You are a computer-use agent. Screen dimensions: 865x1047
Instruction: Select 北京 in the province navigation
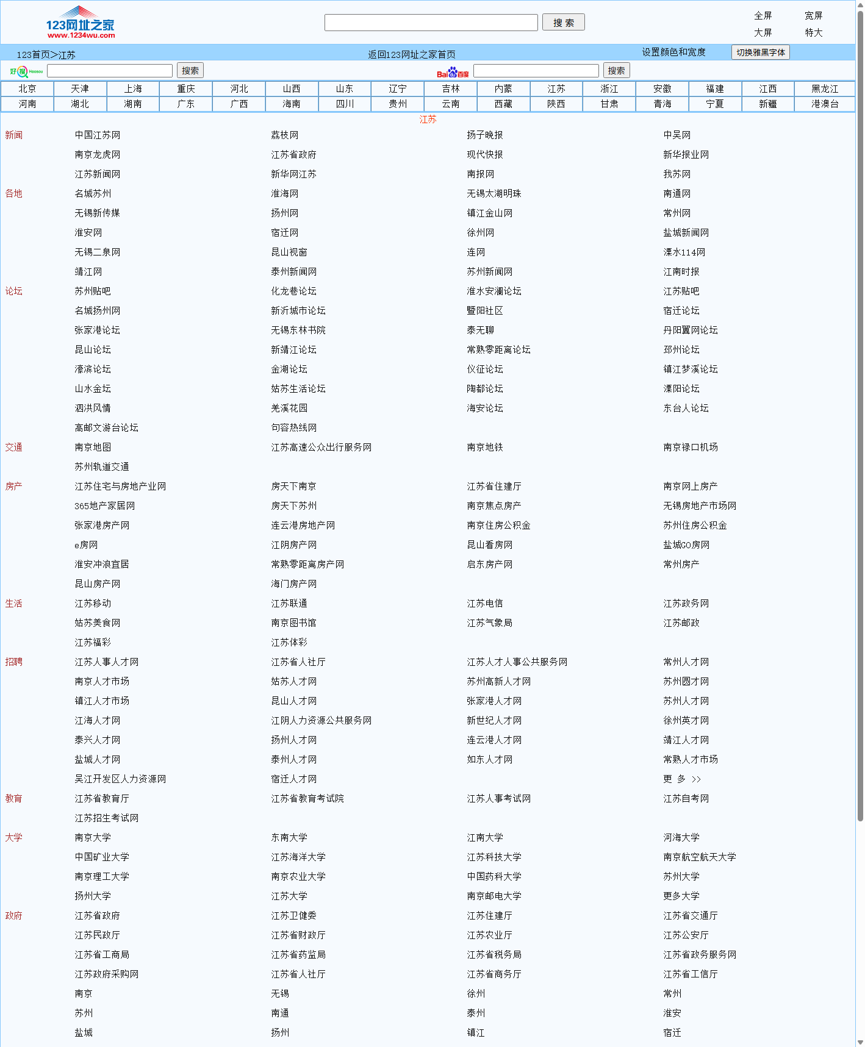click(x=27, y=89)
